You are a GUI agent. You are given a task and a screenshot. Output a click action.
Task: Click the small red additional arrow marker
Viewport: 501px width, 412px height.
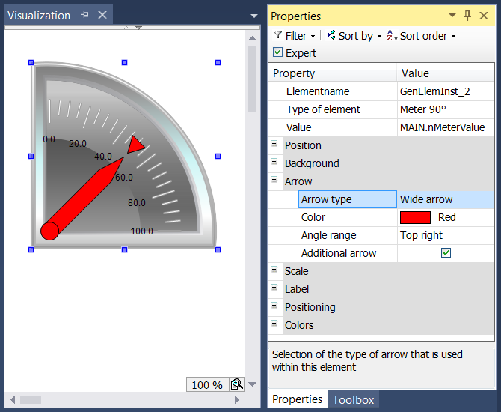136,145
